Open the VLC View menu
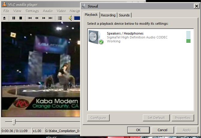The height and width of the screenshot is (138, 201). coord(17,11)
